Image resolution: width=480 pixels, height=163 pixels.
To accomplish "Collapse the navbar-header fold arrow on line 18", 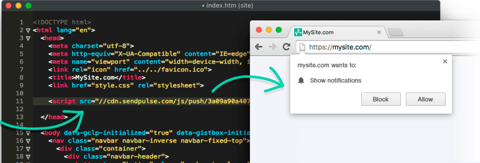I will tap(28, 157).
